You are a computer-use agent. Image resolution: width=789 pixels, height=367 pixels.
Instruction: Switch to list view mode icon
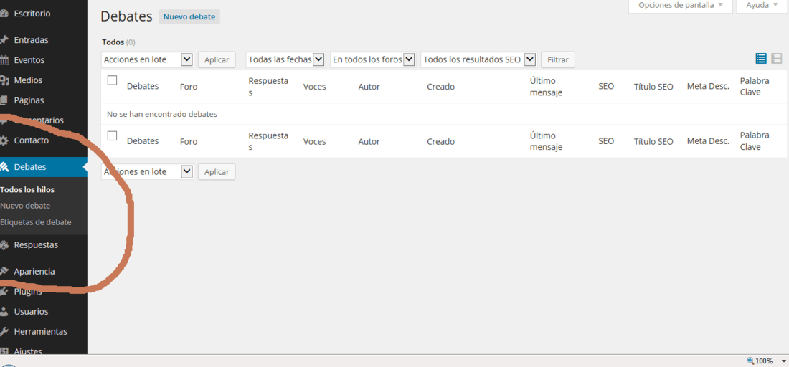[x=761, y=59]
